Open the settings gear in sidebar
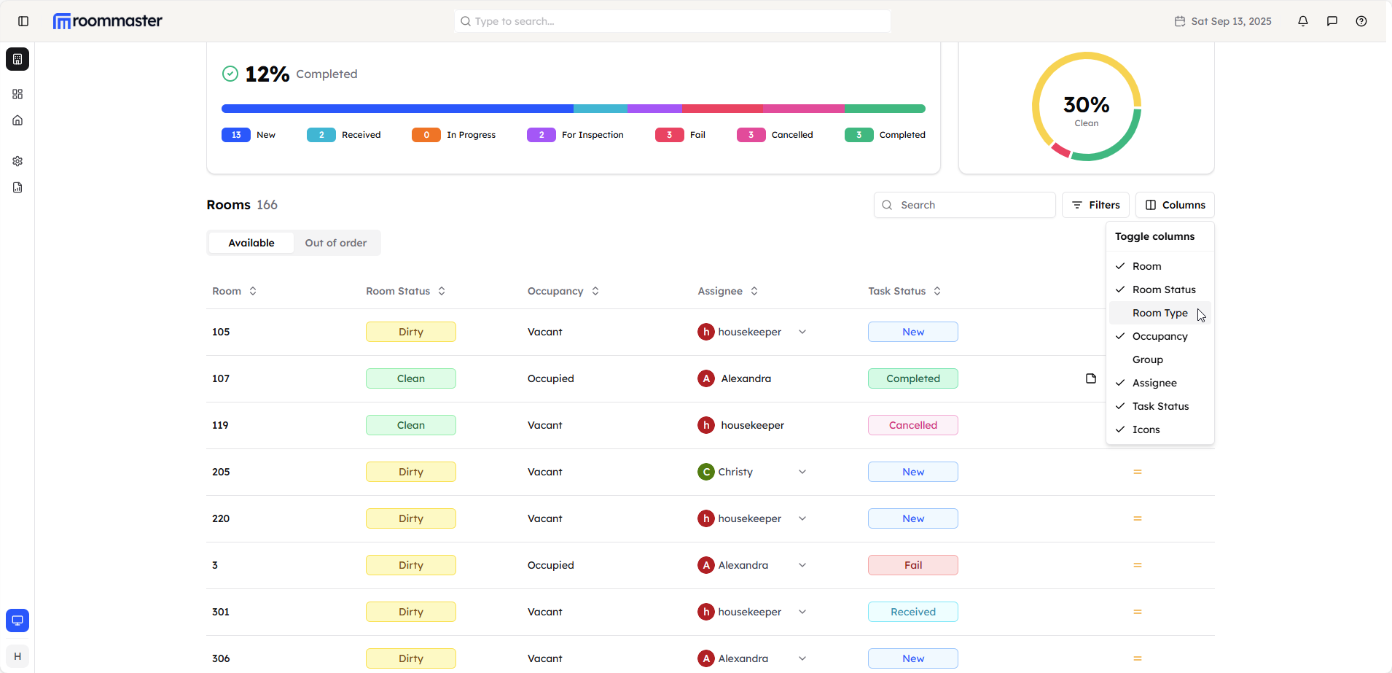The height and width of the screenshot is (673, 1392). [17, 161]
